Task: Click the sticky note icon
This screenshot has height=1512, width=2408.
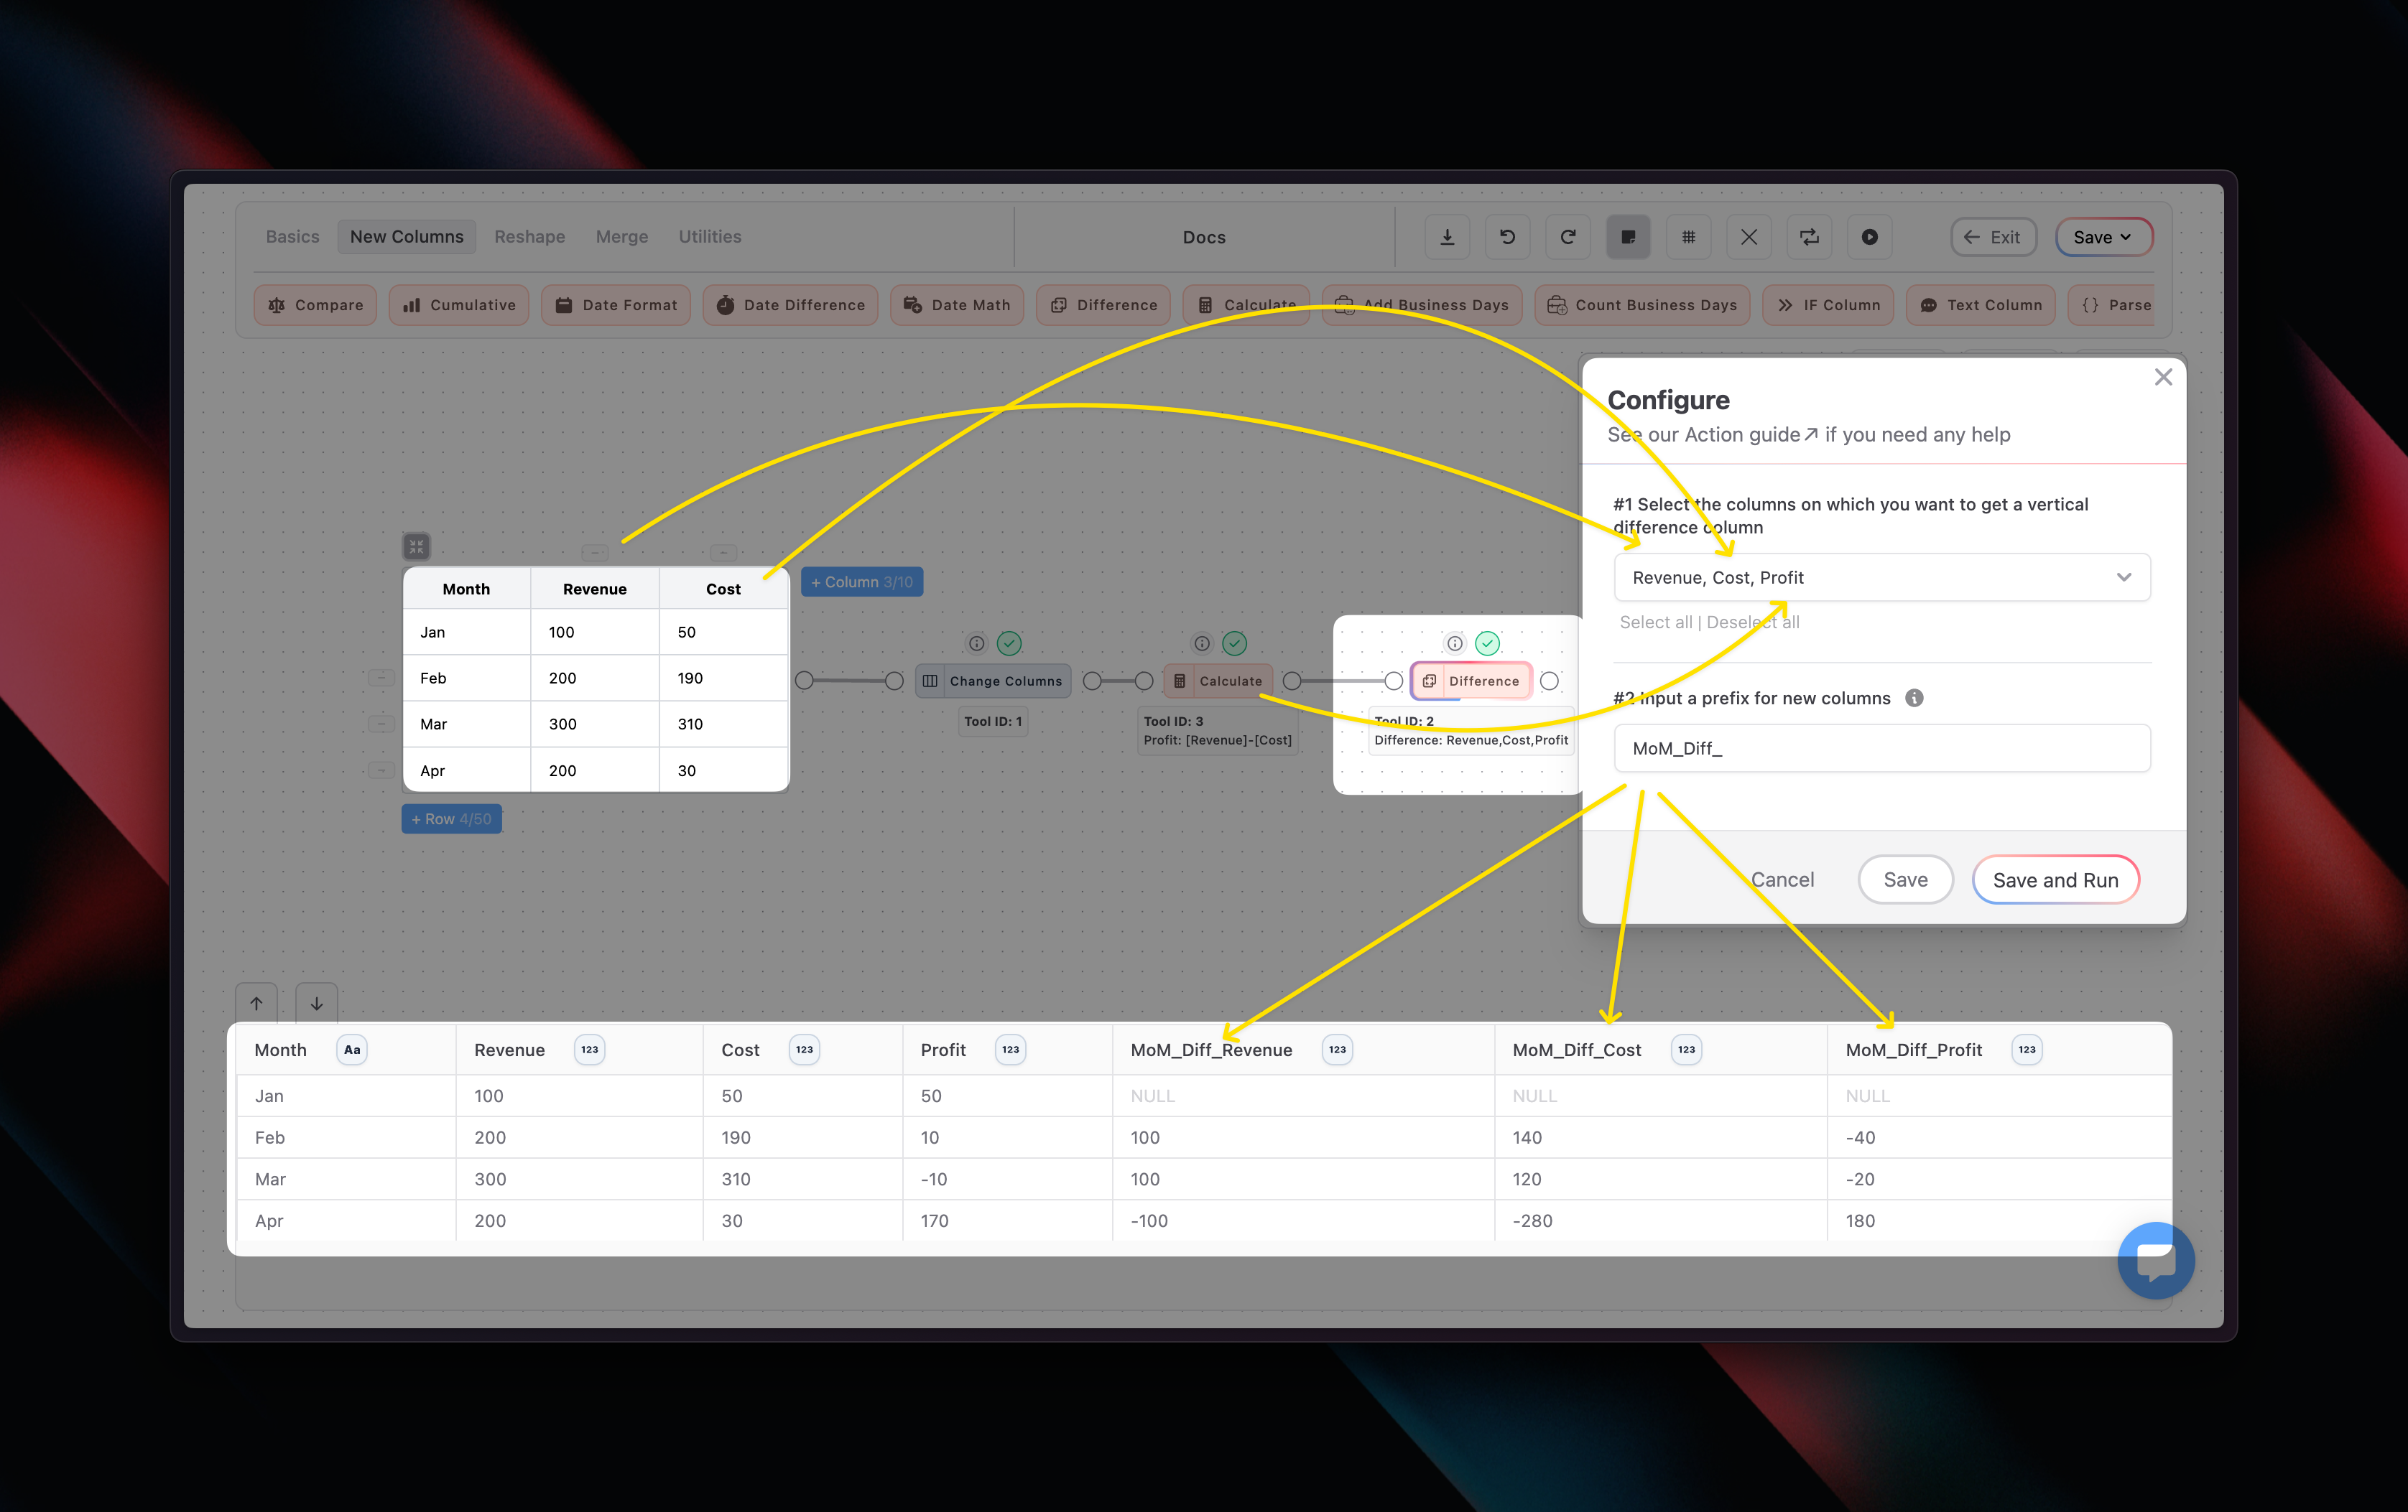Action: coord(1628,237)
